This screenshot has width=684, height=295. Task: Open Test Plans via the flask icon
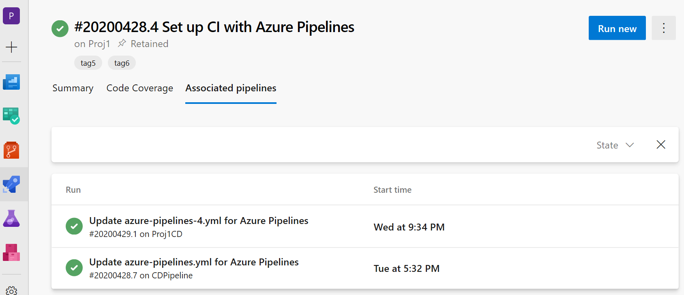click(x=11, y=218)
